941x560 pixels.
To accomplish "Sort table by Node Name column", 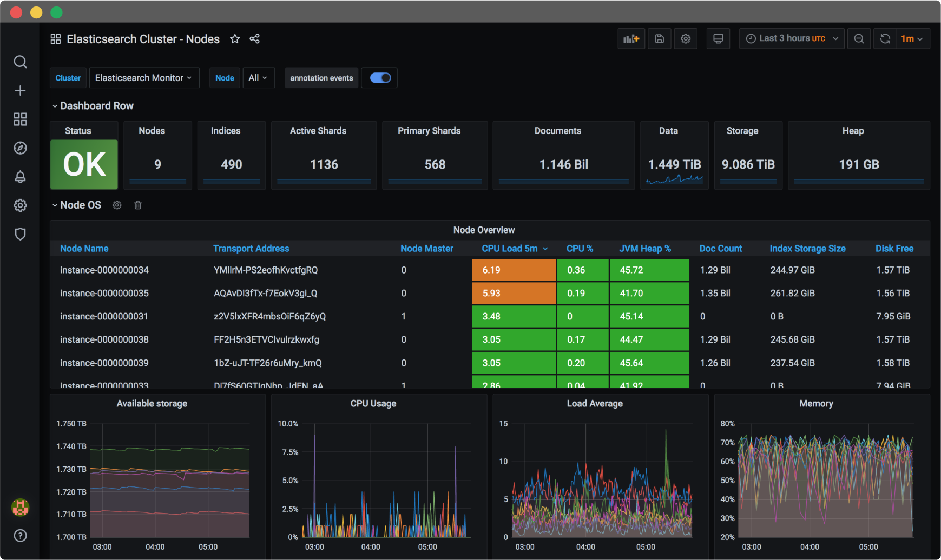I will pyautogui.click(x=84, y=249).
